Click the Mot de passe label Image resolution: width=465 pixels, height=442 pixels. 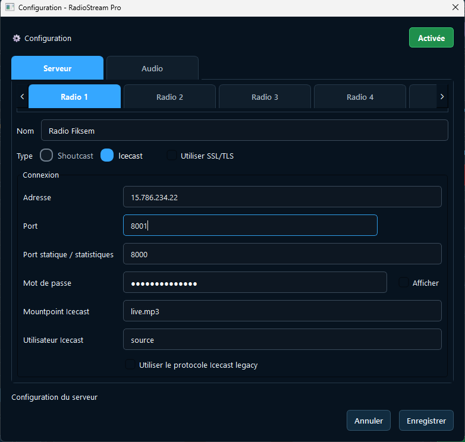47,283
